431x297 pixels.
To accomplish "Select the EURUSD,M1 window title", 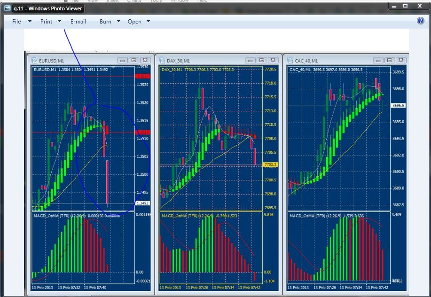I will coord(51,61).
